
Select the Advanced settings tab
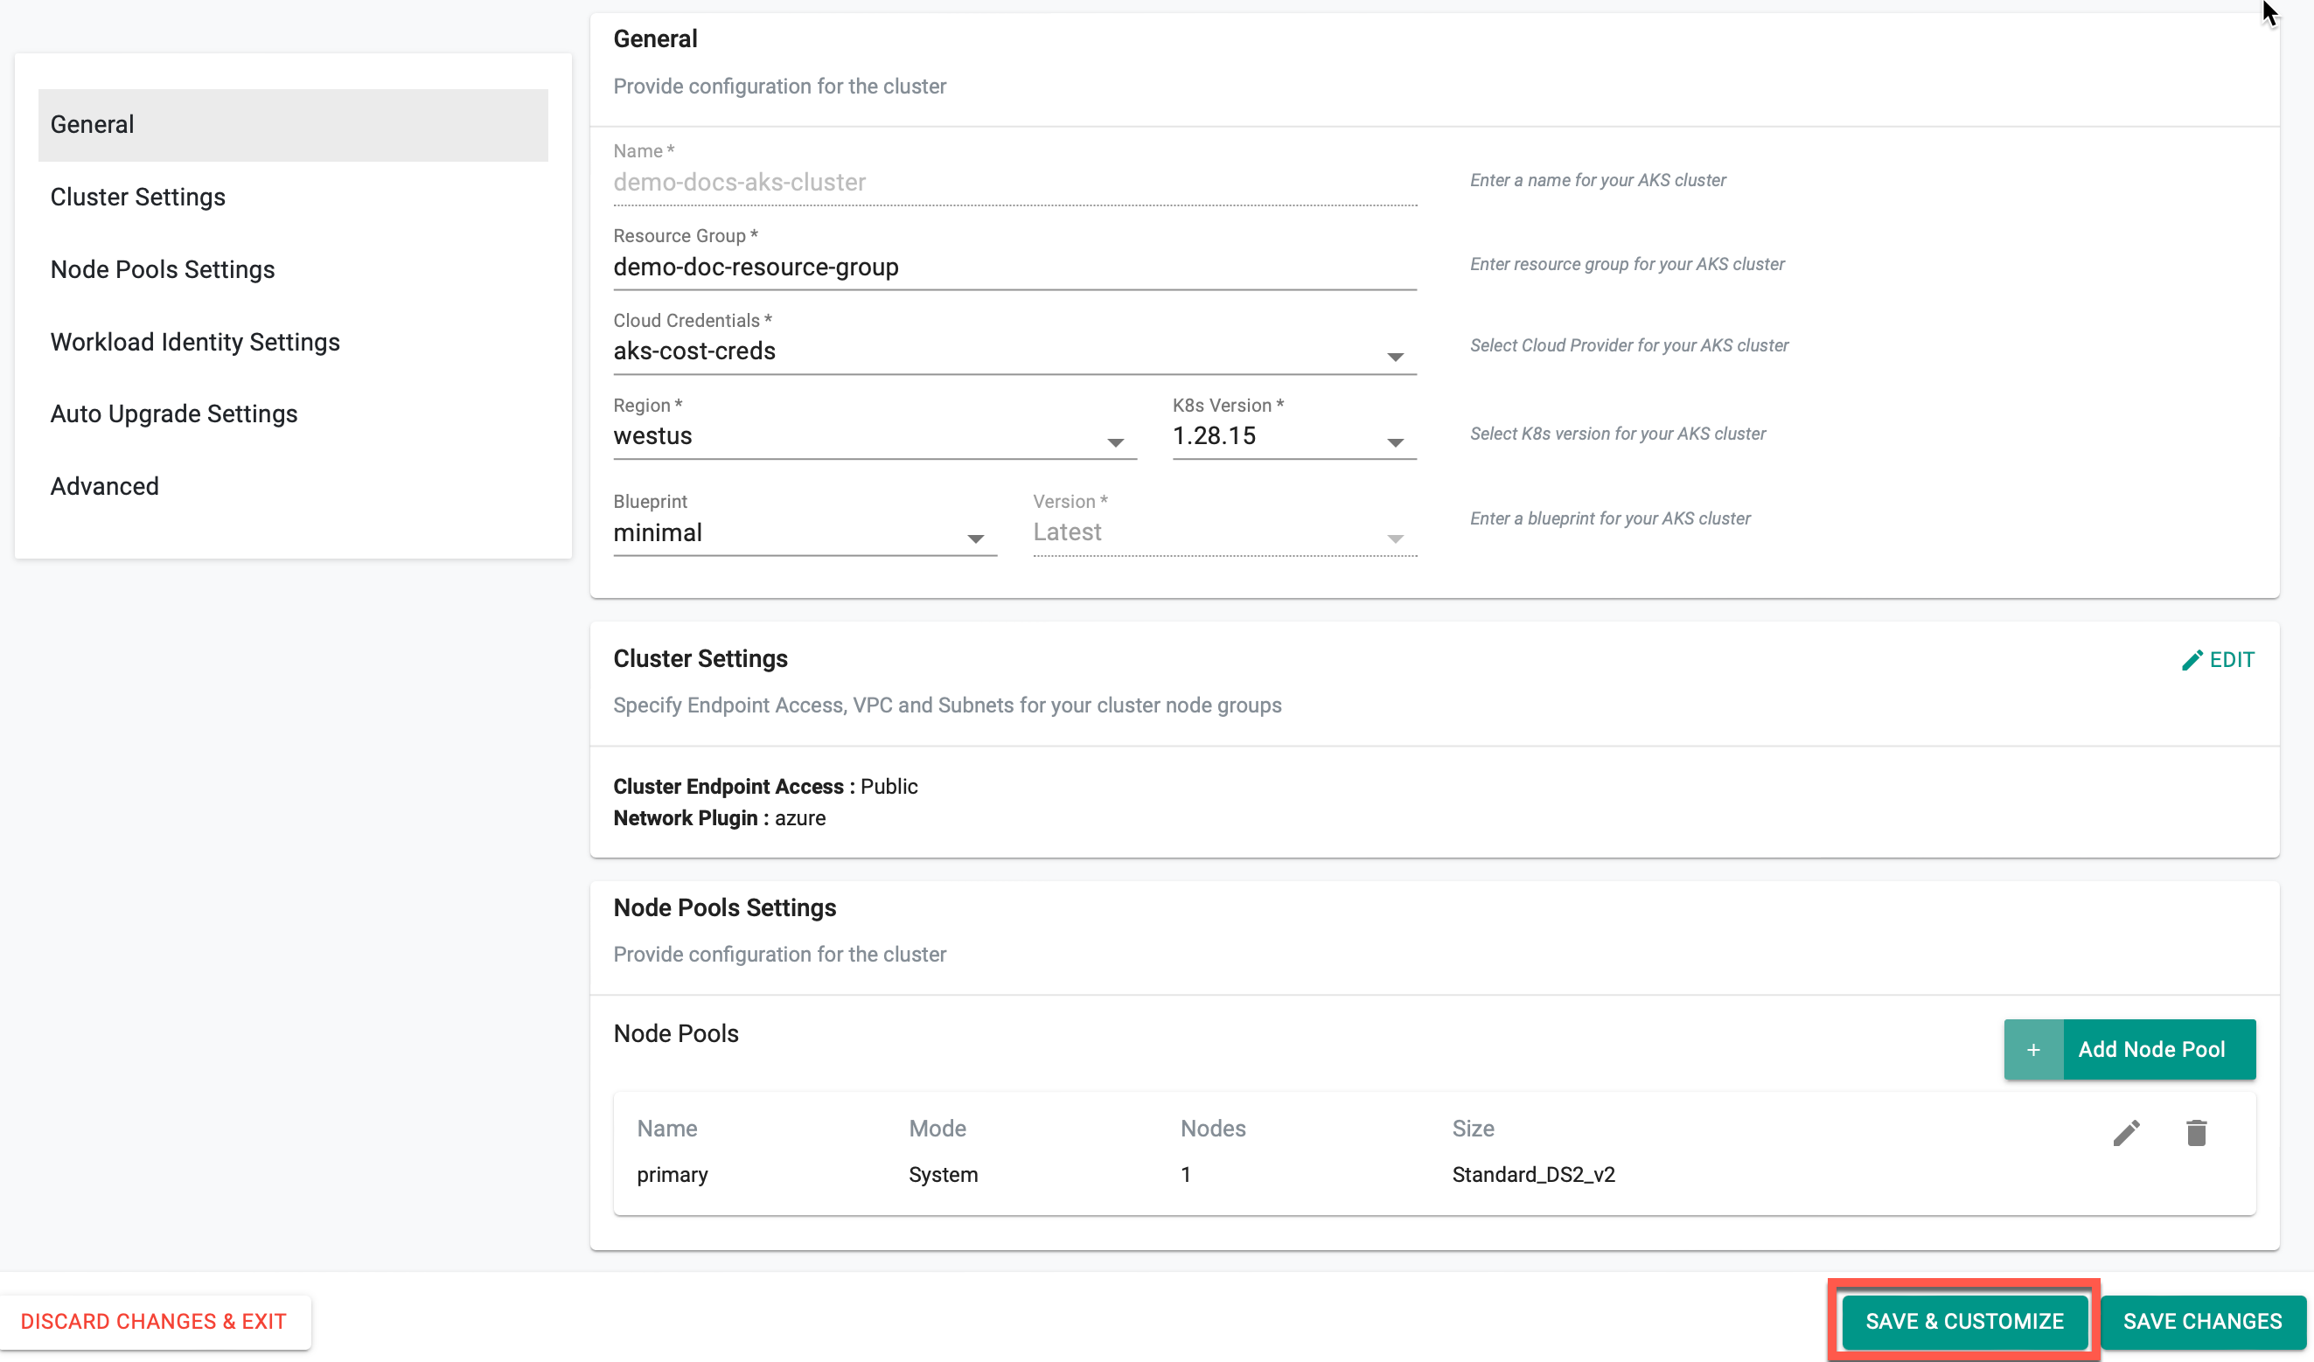pyautogui.click(x=104, y=485)
